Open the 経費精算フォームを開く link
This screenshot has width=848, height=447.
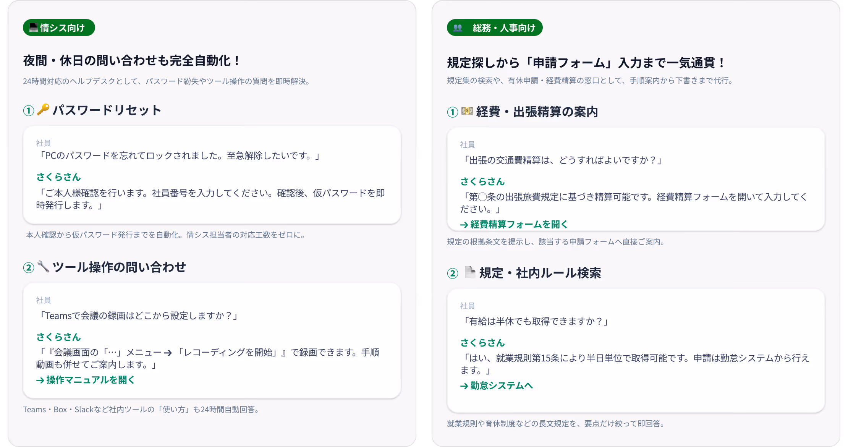click(x=514, y=224)
